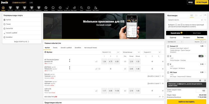The height and width of the screenshot is (104, 209).
Task: Open the ФНЛ 19/20 trophy icon
Action: 31,8
